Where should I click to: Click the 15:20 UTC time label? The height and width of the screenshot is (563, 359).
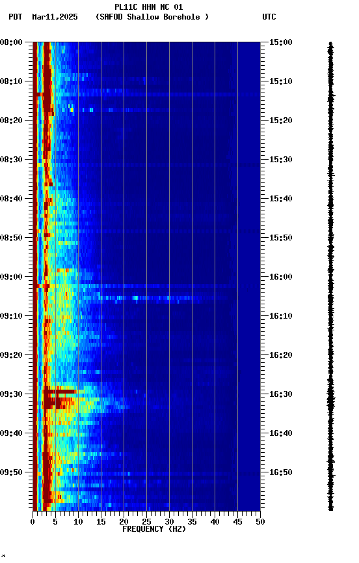coord(281,121)
